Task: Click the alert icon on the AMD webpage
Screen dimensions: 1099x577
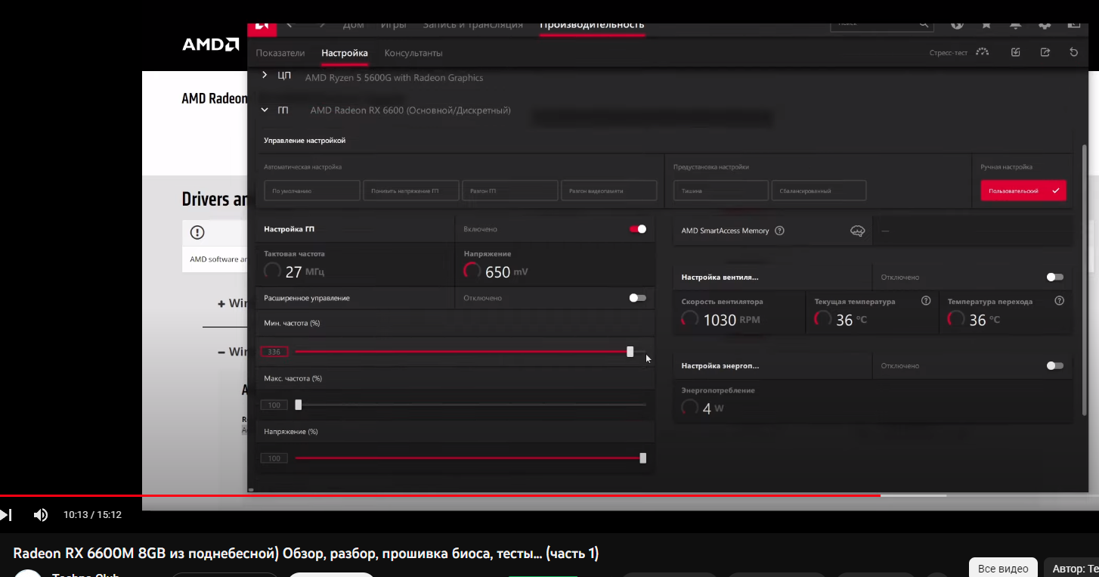Action: tap(197, 232)
